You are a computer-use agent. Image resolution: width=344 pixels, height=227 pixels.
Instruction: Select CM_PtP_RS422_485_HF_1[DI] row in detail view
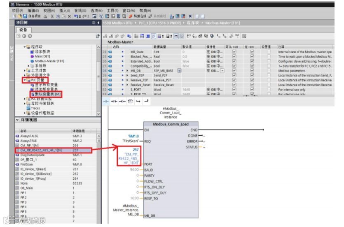coord(53,150)
